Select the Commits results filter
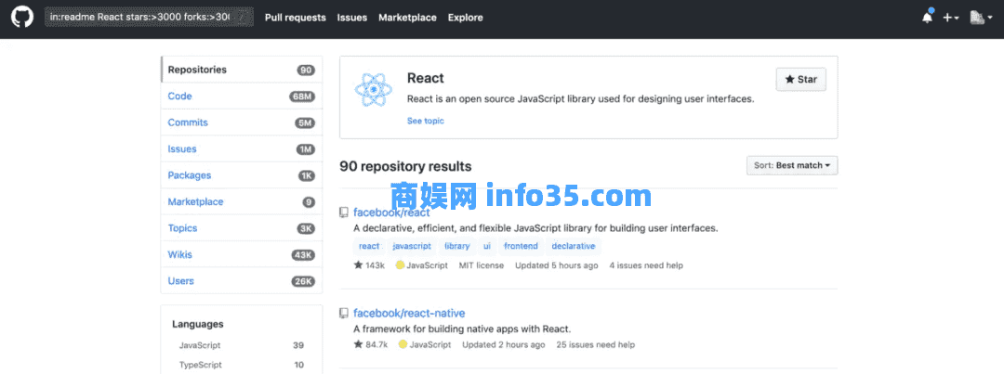The image size is (1004, 374). (x=242, y=123)
